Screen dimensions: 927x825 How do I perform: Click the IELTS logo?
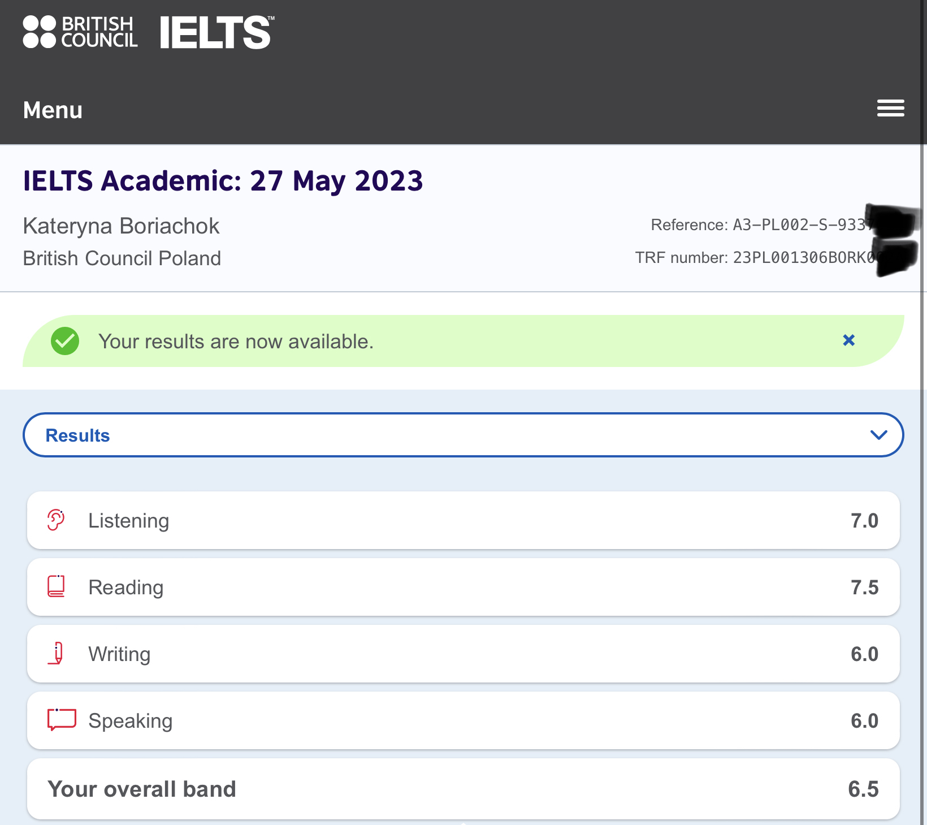point(217,32)
